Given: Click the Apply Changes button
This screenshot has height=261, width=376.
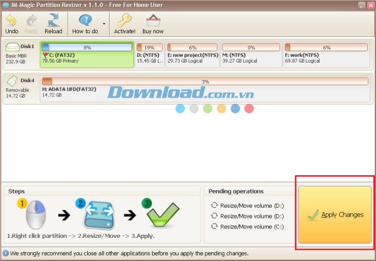Looking at the screenshot, I should [335, 215].
